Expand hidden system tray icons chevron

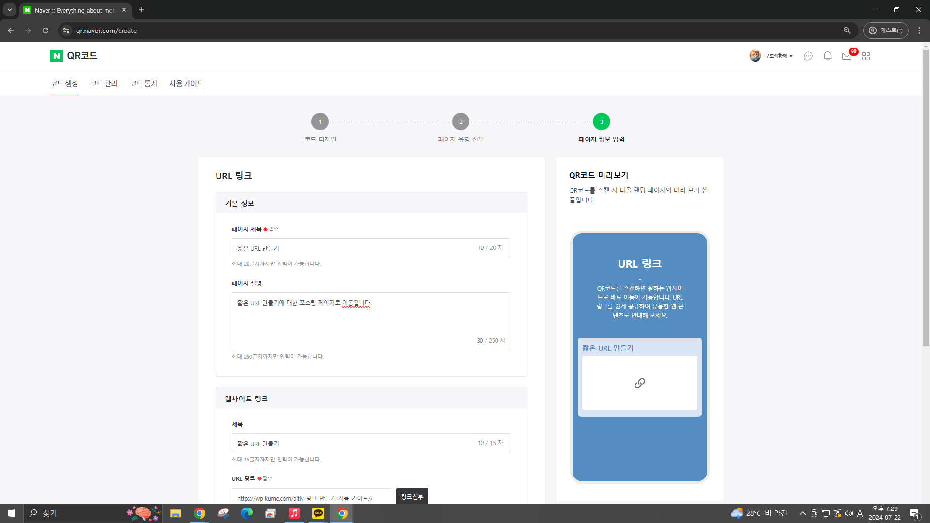point(803,513)
